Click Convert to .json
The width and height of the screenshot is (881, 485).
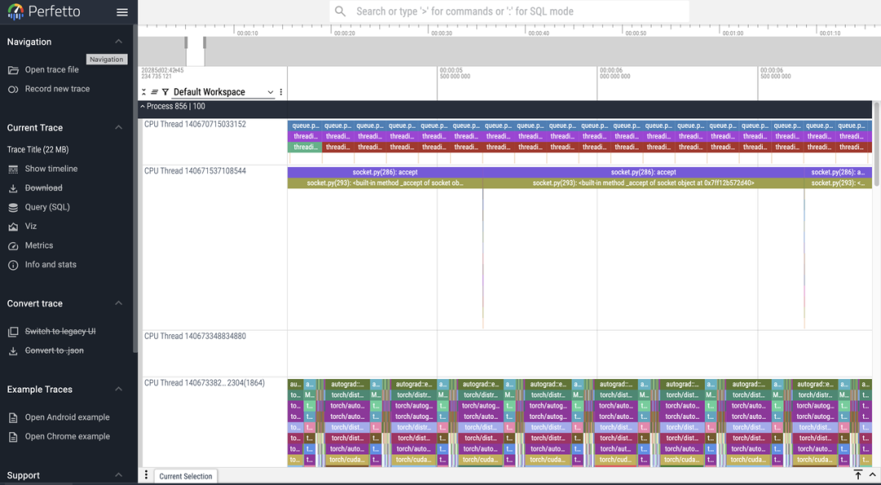coord(54,351)
